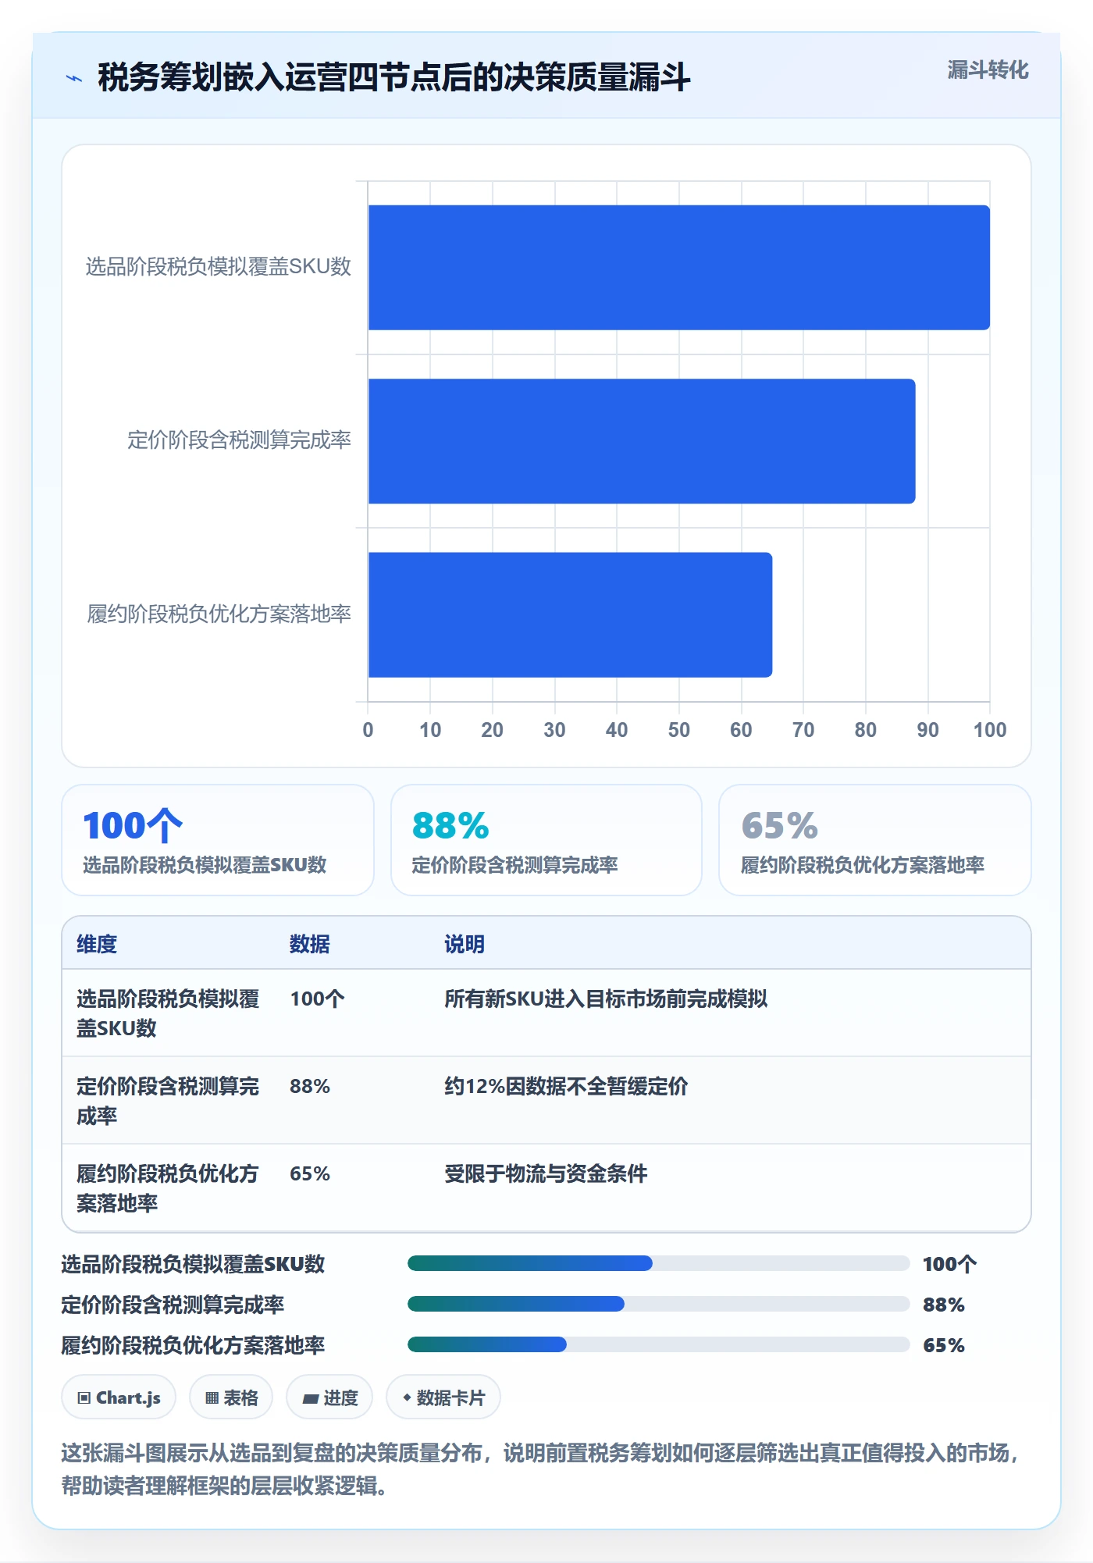Viewport: 1093px width, 1563px height.
Task: Click the 65% value in the table
Action: coord(310,1173)
